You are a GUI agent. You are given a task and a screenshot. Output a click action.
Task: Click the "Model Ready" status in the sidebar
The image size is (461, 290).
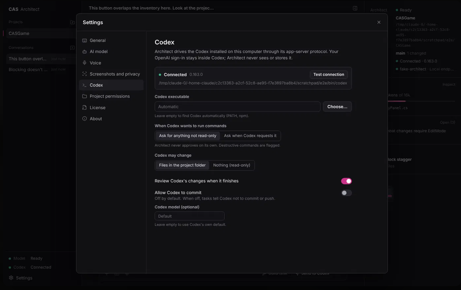pos(25,259)
